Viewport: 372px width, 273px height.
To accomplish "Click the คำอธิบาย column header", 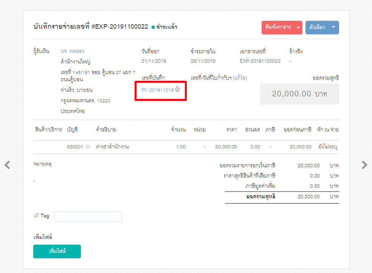I will click(x=106, y=130).
